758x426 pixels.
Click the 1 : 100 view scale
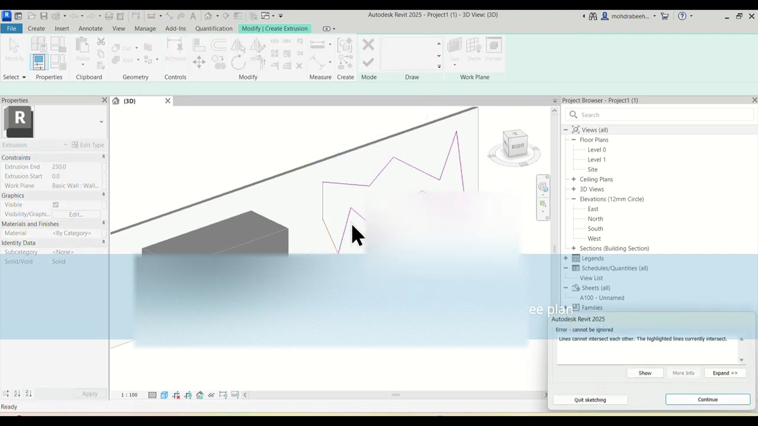tap(129, 395)
